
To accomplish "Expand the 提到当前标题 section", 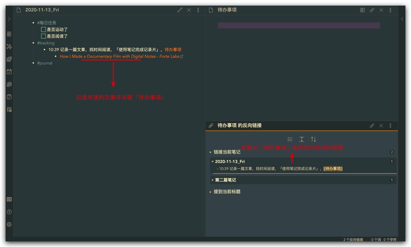I will point(210,192).
